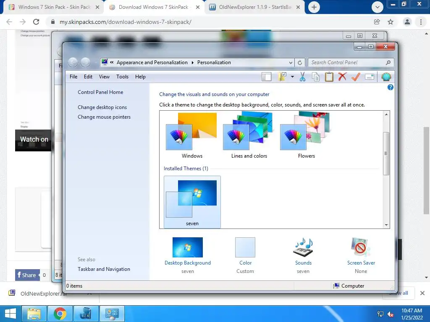430x322 pixels.
Task: Click the Cut scissors toolbar icon
Action: (302, 77)
